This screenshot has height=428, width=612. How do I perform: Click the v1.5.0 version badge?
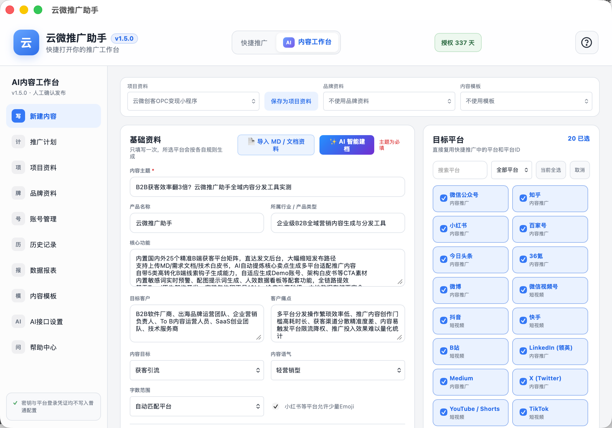coord(124,39)
